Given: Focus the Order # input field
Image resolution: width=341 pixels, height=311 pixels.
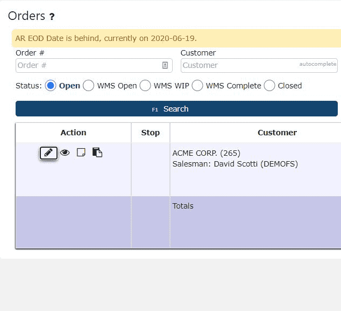Looking at the screenshot, I should coord(94,65).
